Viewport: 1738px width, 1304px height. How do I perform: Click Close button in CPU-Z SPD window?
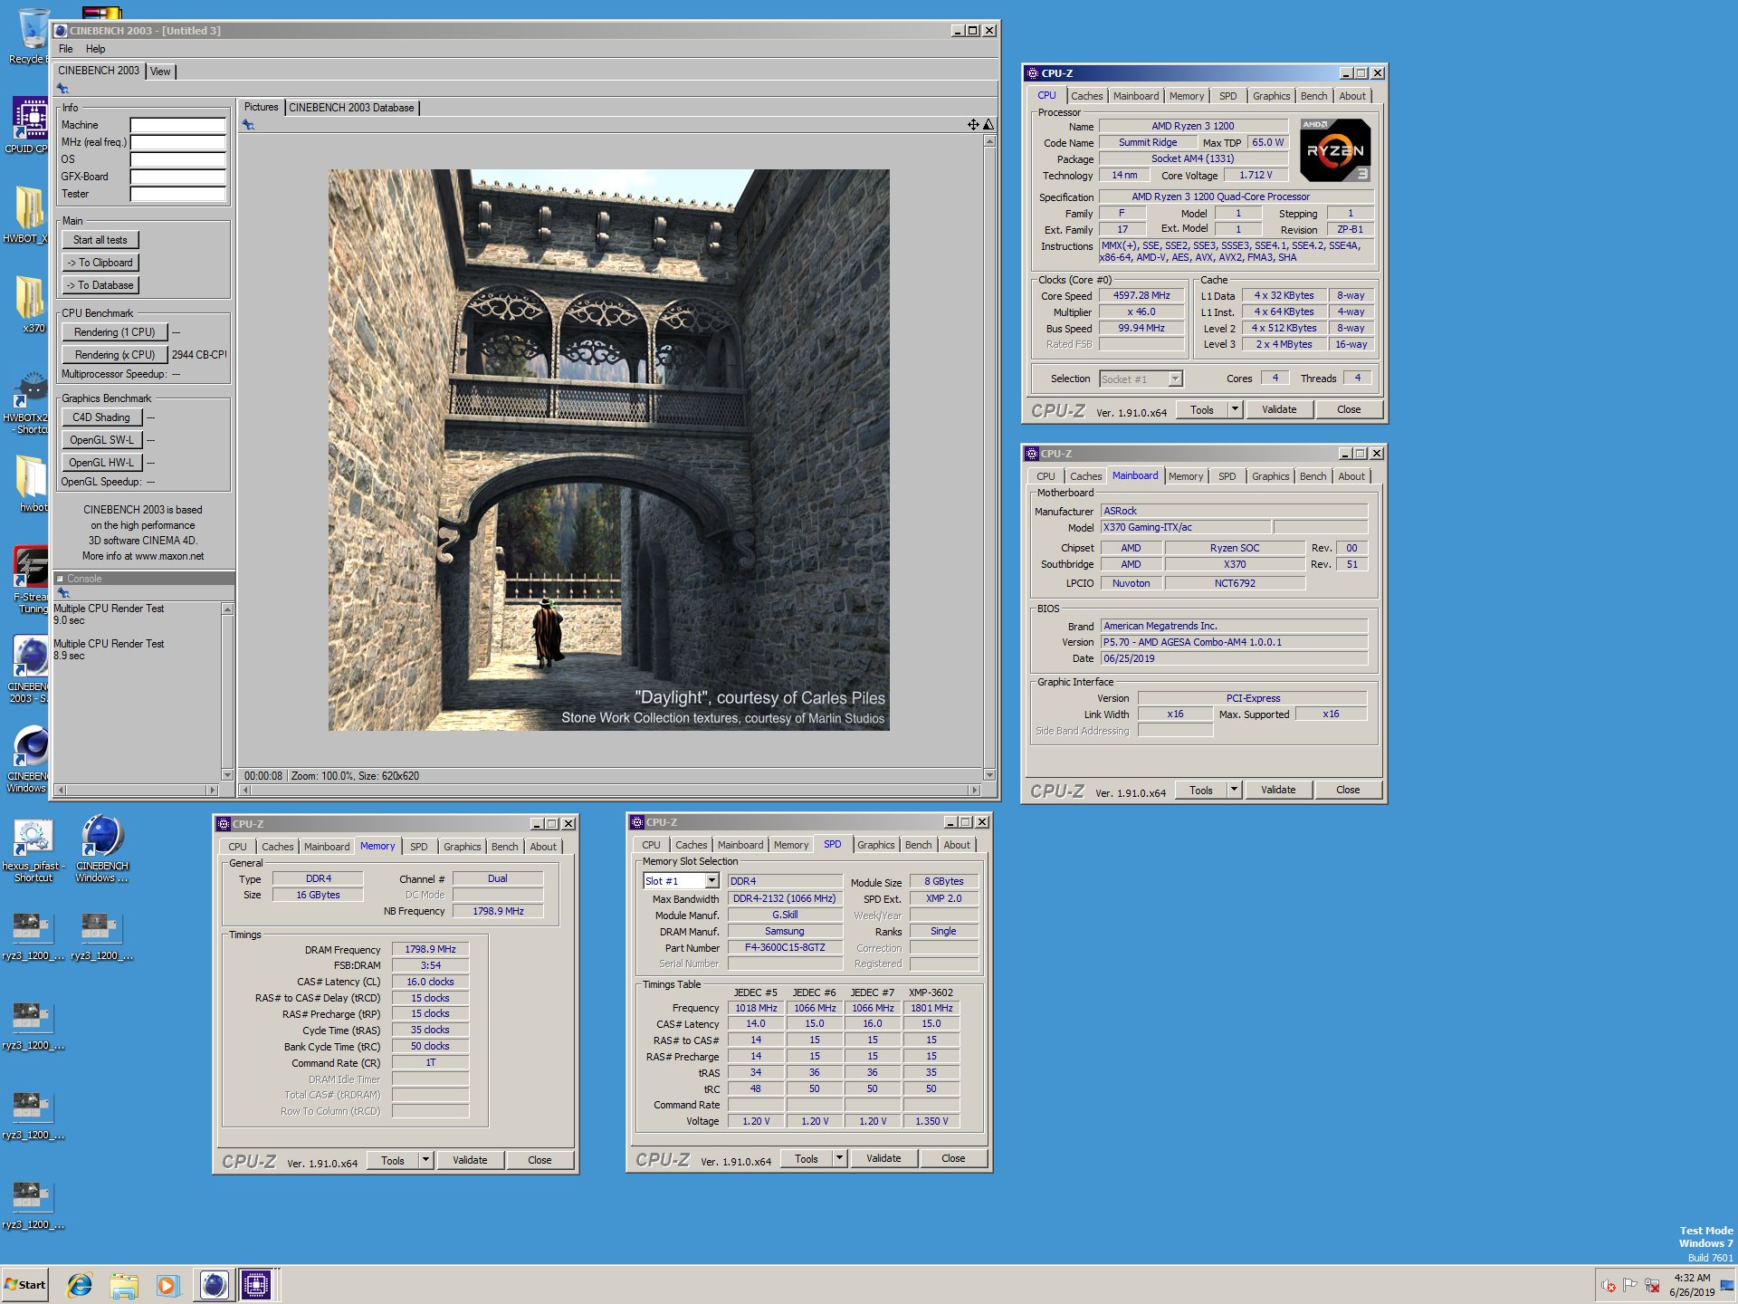click(953, 1158)
